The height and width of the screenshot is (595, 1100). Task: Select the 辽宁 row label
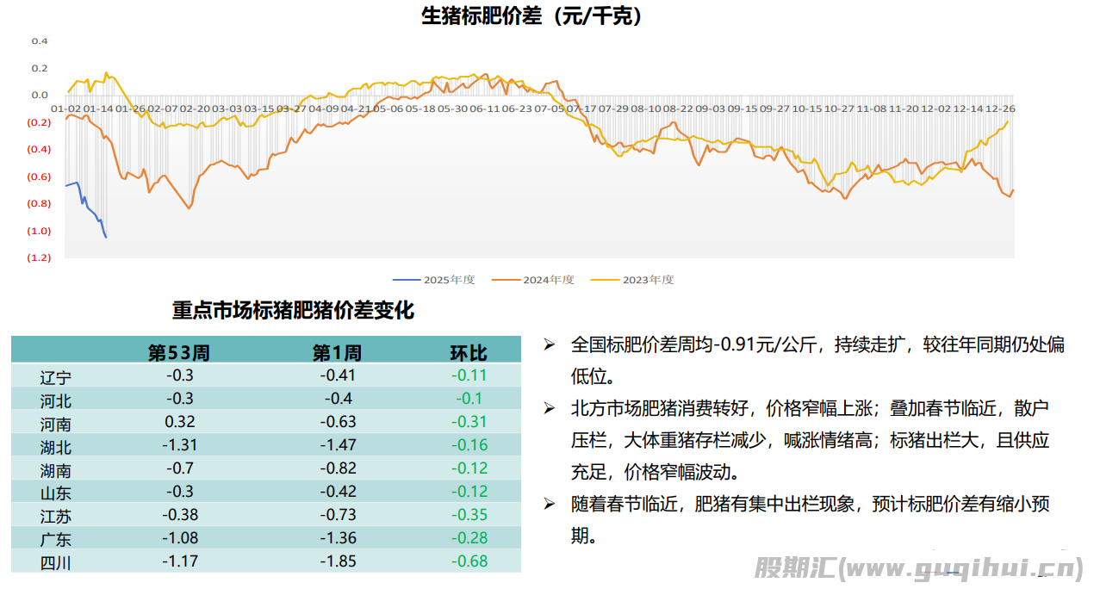coord(56,377)
